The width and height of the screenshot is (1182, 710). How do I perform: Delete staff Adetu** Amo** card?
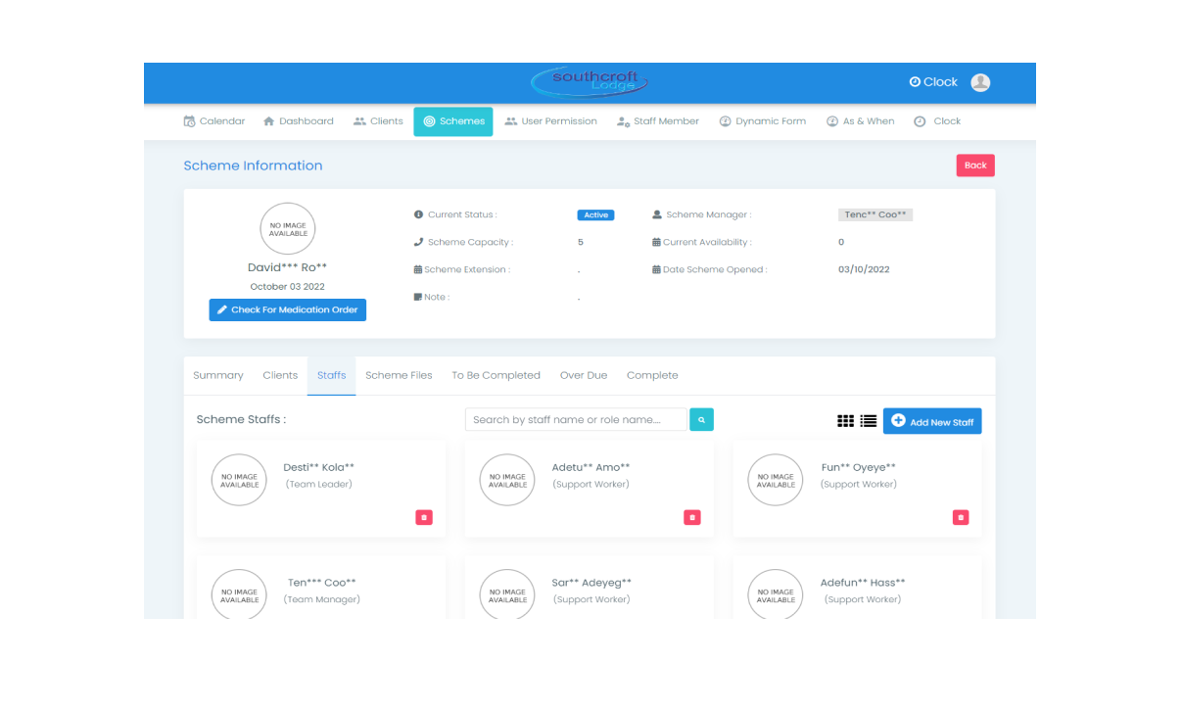[691, 517]
